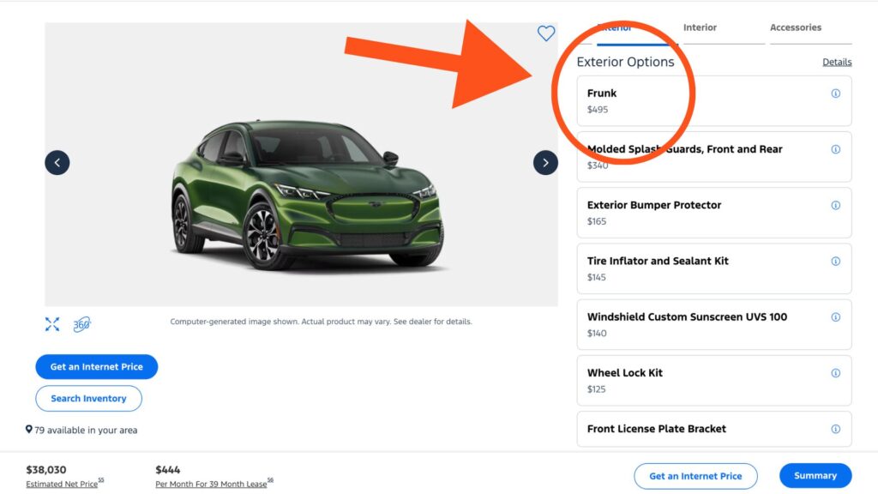Click the Search Inventory button
The width and height of the screenshot is (878, 494).
(88, 398)
